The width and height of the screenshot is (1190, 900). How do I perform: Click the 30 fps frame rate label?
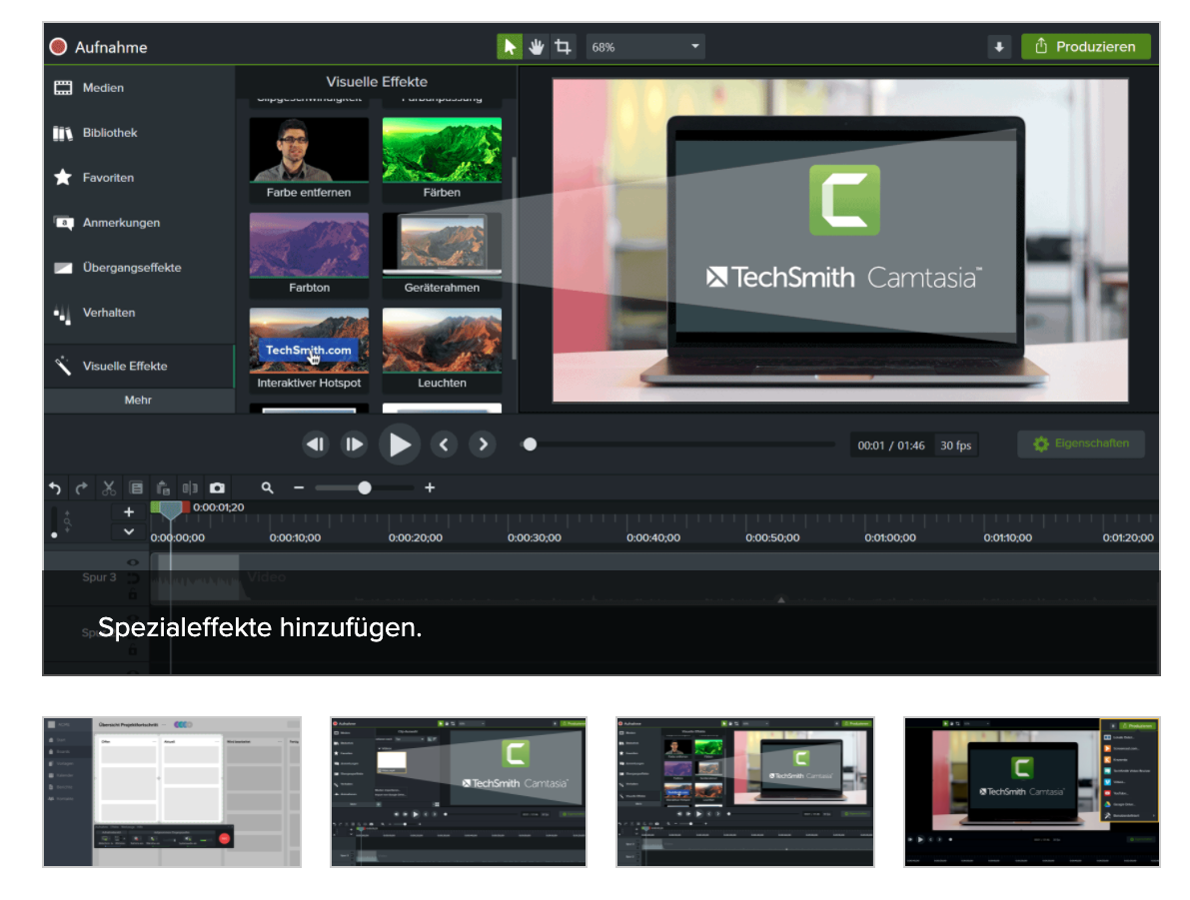(x=955, y=446)
